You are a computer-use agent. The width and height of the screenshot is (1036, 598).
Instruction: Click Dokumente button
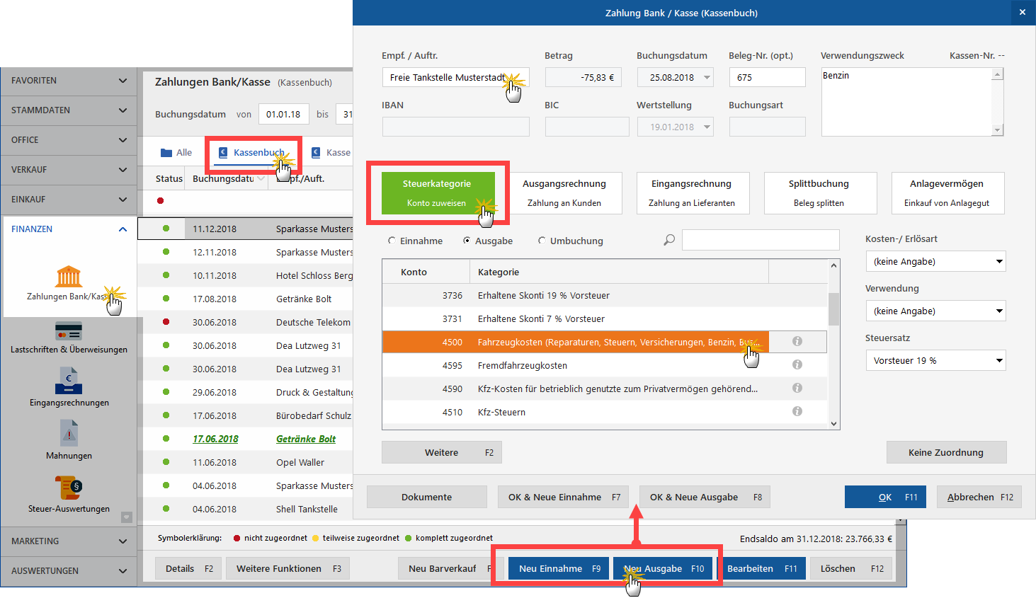coord(426,498)
